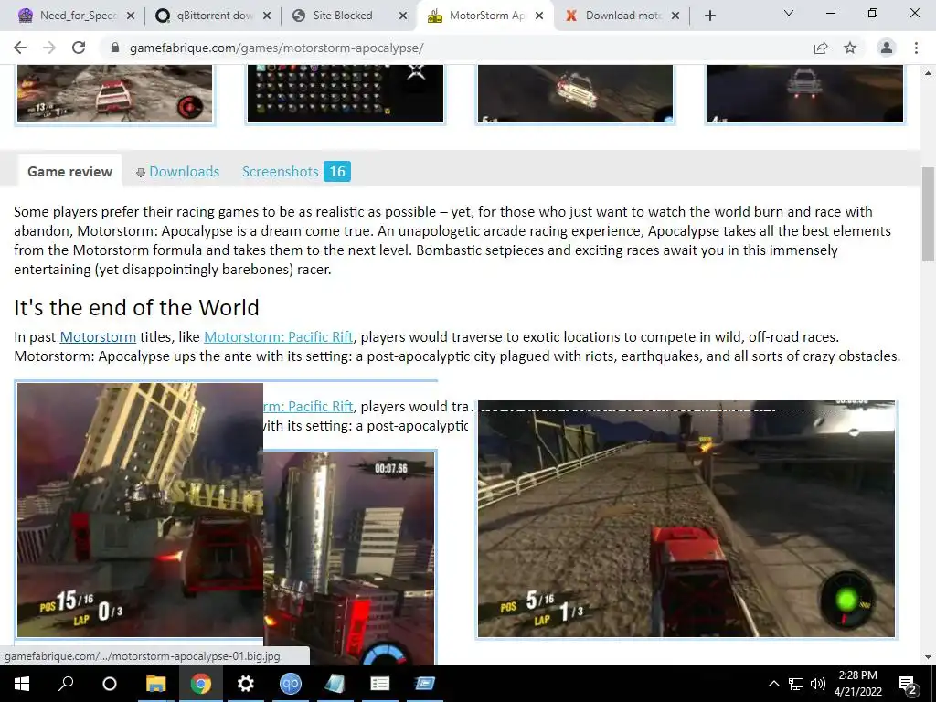Screen dimensions: 936x702
Task: Close the Need_for_Speed tab
Action: (x=132, y=16)
